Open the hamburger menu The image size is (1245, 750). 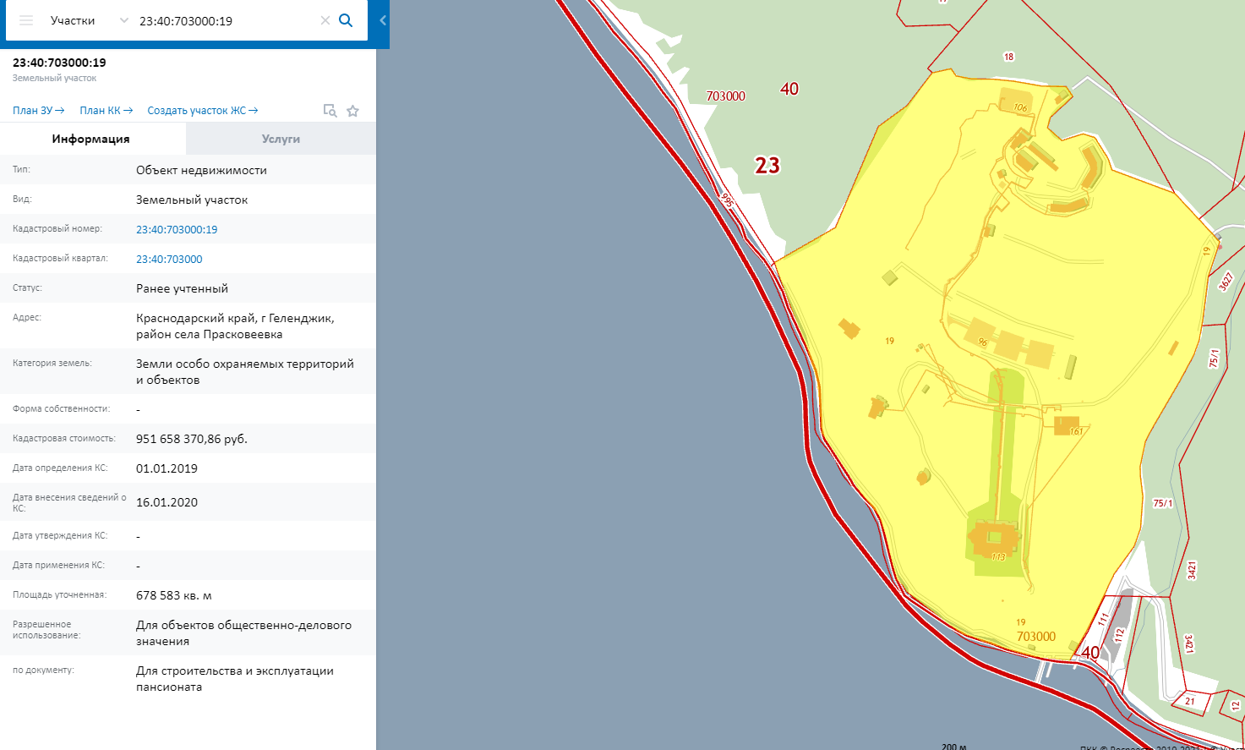click(26, 20)
